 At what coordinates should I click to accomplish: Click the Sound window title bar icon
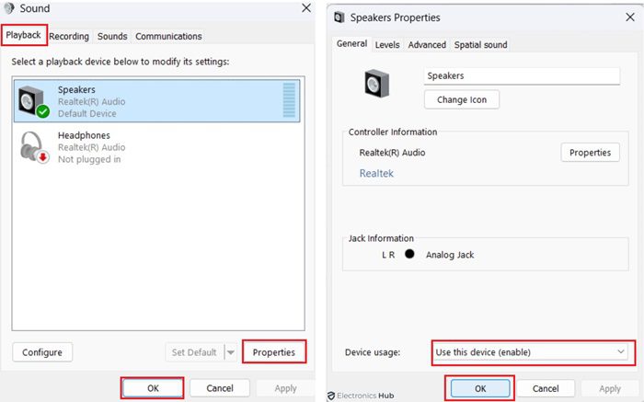point(10,8)
